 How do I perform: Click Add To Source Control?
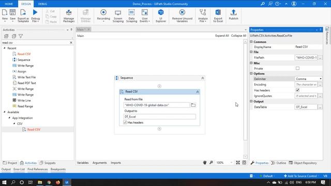(300, 176)
